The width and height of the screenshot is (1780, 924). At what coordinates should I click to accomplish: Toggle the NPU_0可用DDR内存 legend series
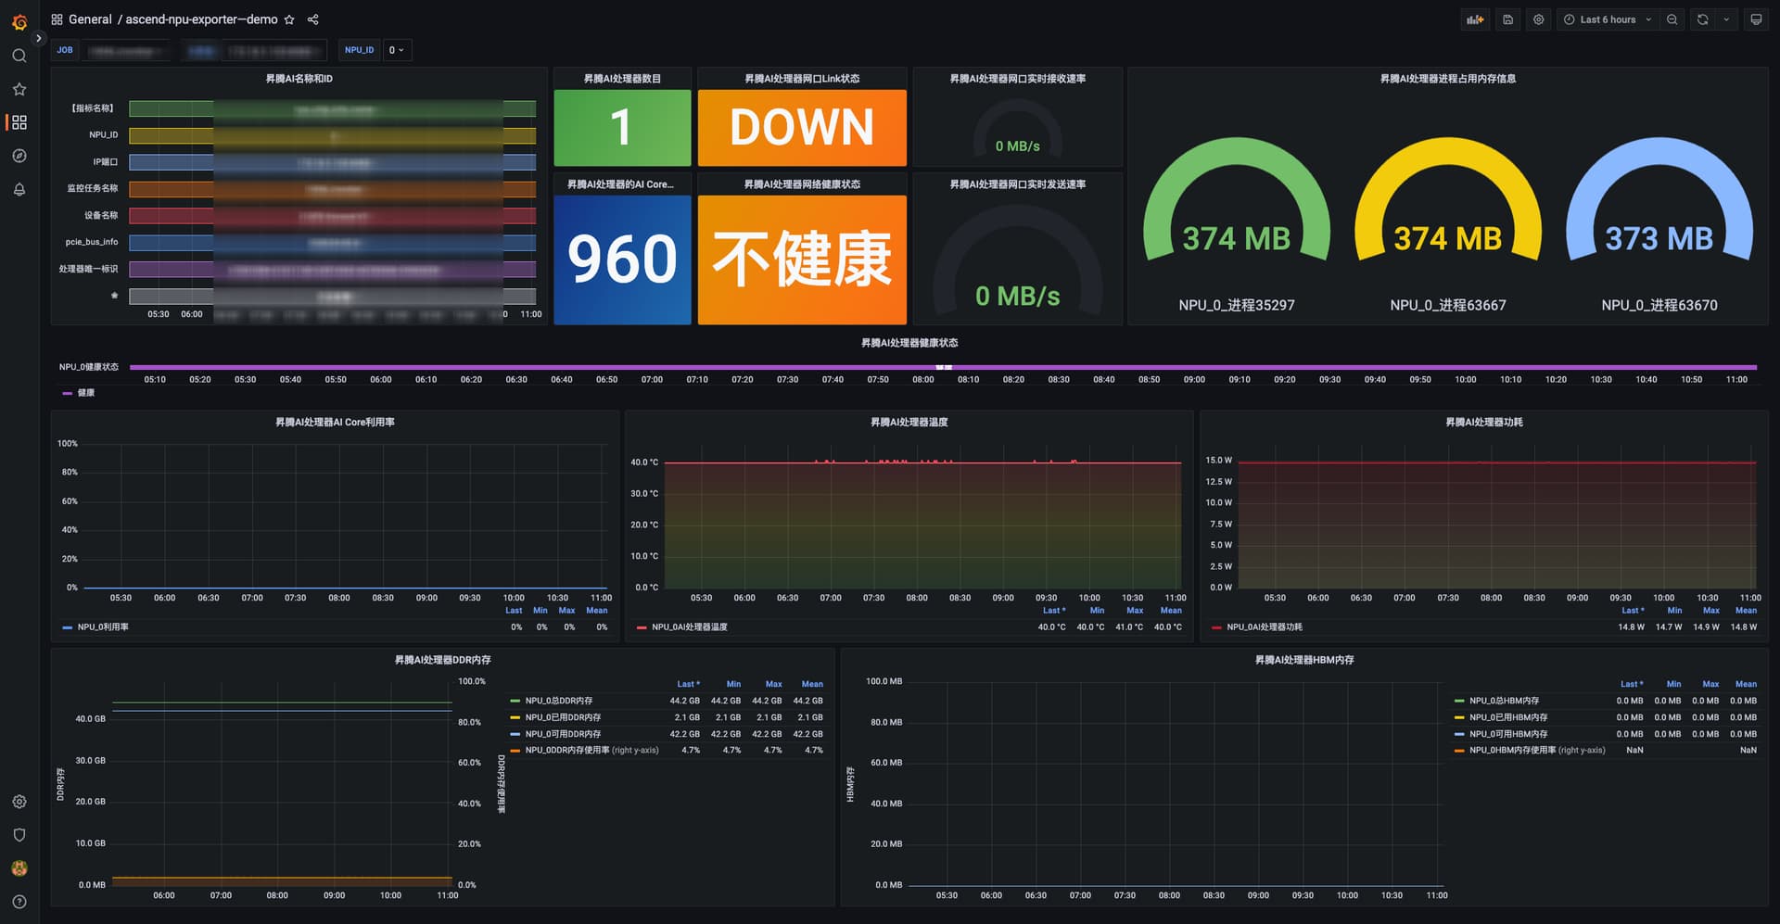coord(563,734)
